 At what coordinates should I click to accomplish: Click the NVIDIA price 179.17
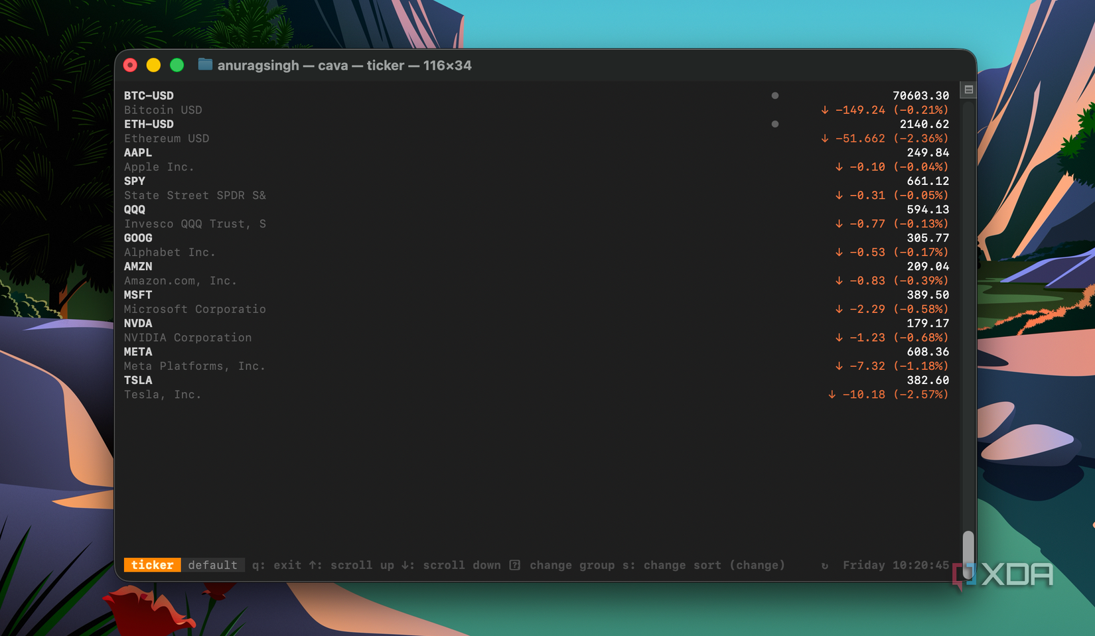click(x=928, y=324)
